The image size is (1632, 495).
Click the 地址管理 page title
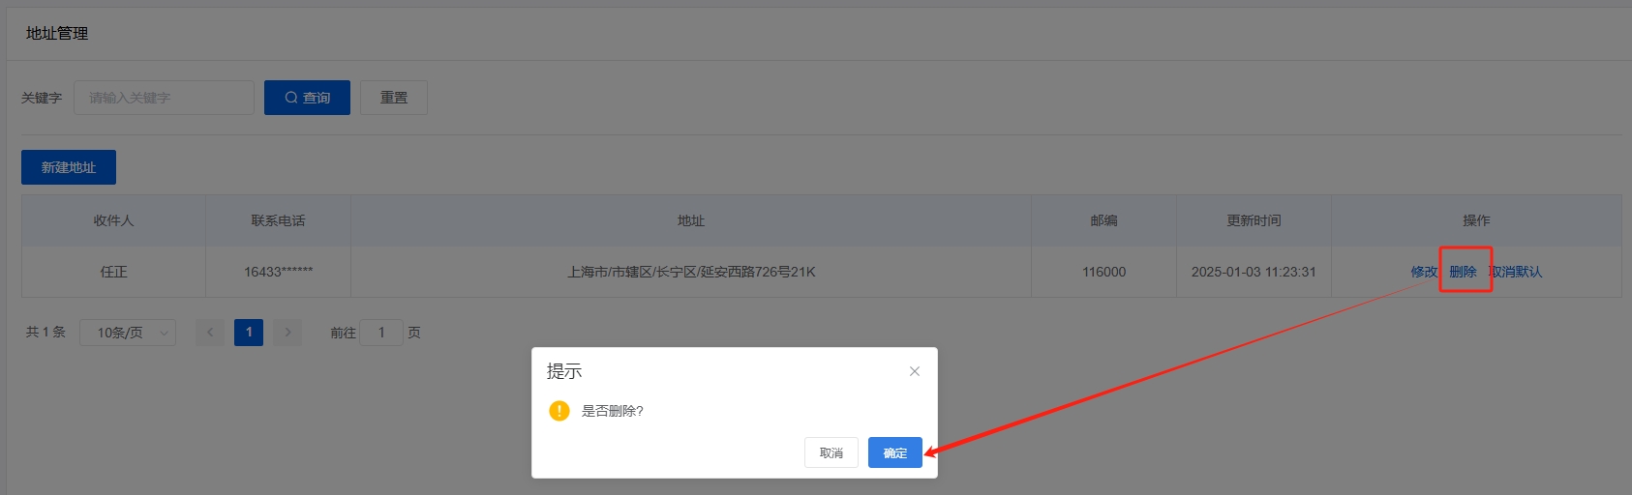(x=57, y=34)
